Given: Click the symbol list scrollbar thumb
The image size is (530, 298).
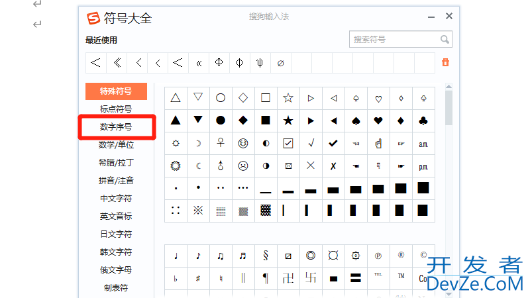Looking at the screenshot, I should pos(449,107).
